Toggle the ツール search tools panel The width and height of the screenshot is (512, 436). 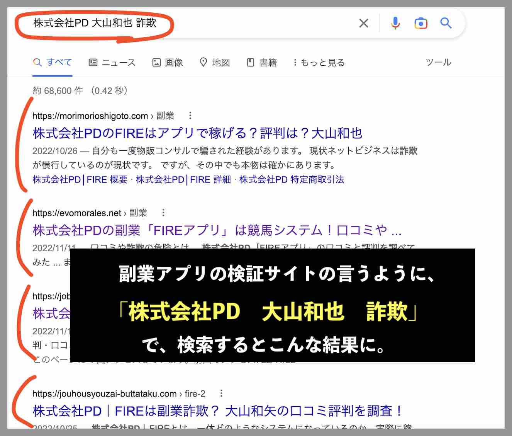[439, 62]
